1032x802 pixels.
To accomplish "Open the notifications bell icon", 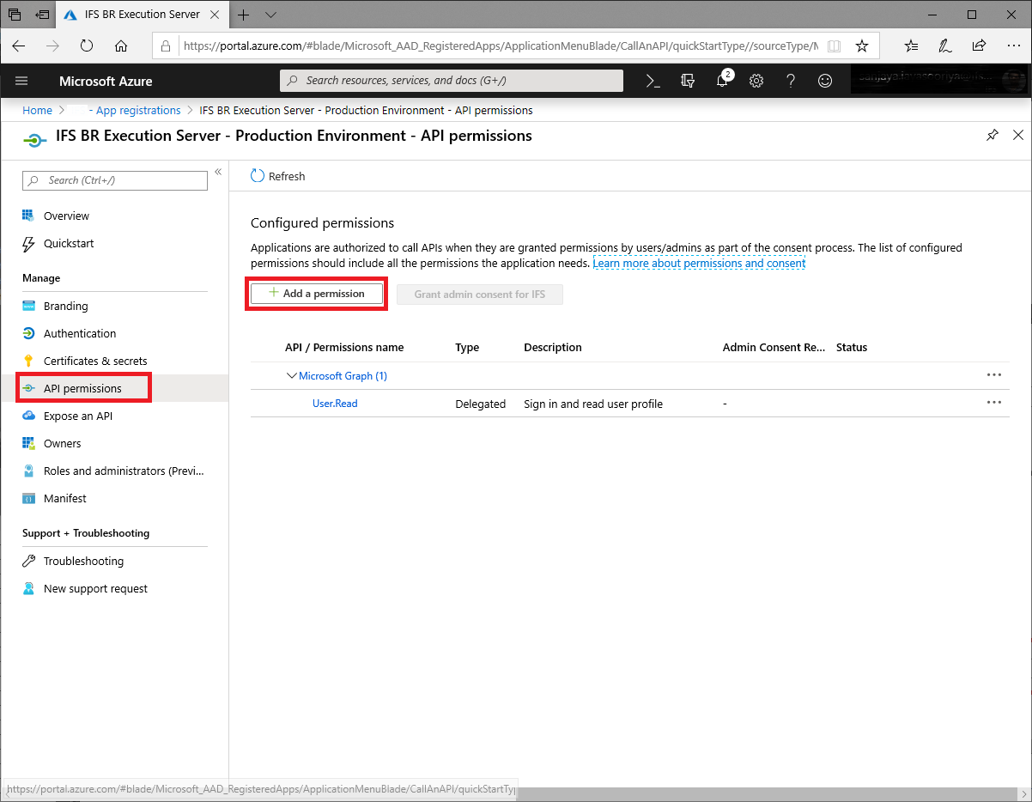I will [722, 81].
